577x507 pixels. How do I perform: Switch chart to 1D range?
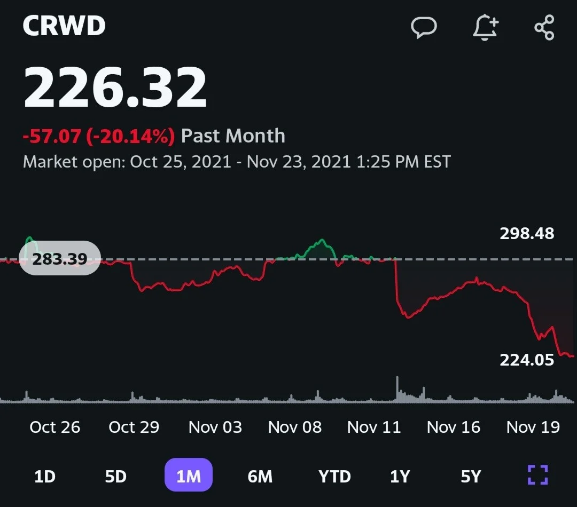45,477
